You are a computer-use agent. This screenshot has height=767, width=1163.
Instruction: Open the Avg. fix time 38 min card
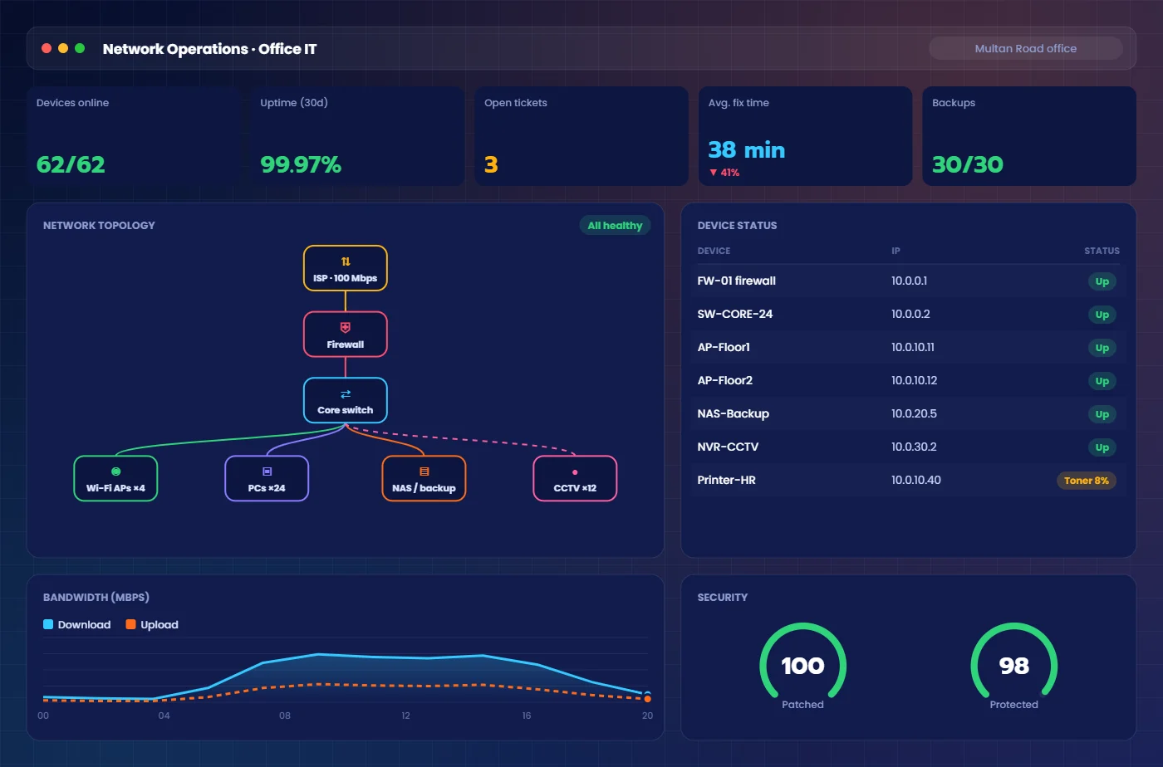coord(805,136)
